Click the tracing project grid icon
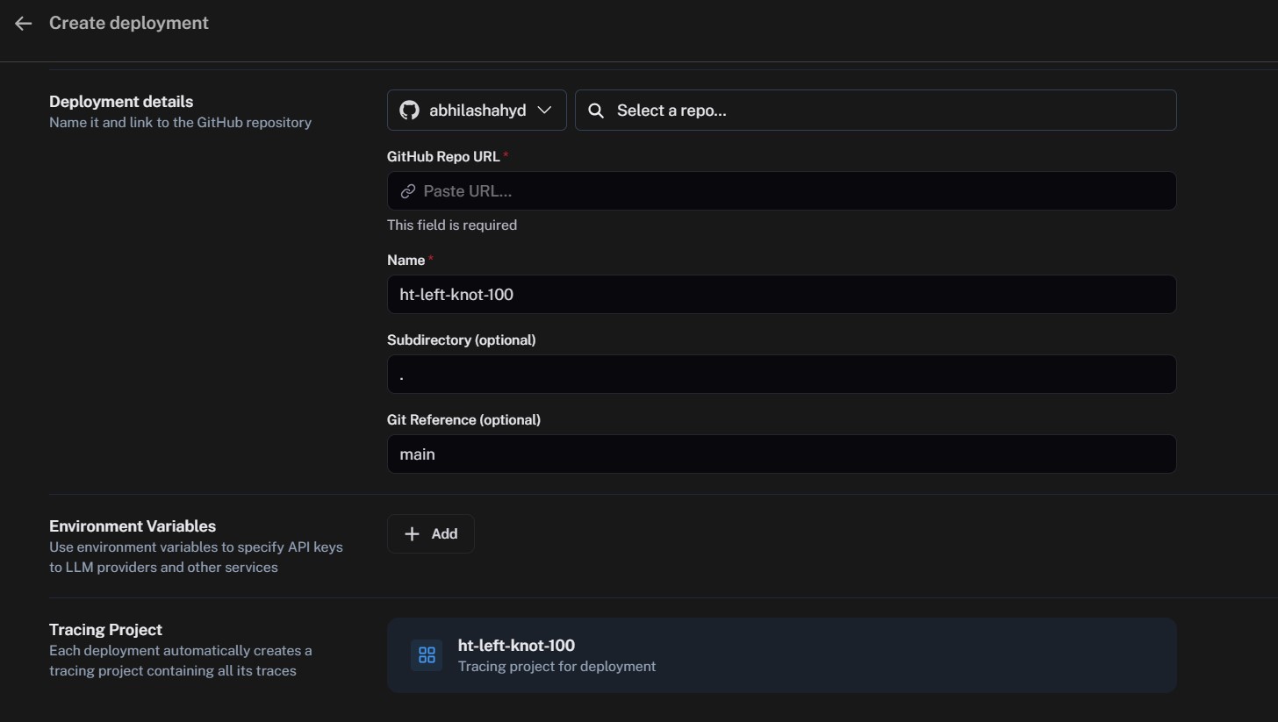Image resolution: width=1278 pixels, height=722 pixels. coord(427,655)
